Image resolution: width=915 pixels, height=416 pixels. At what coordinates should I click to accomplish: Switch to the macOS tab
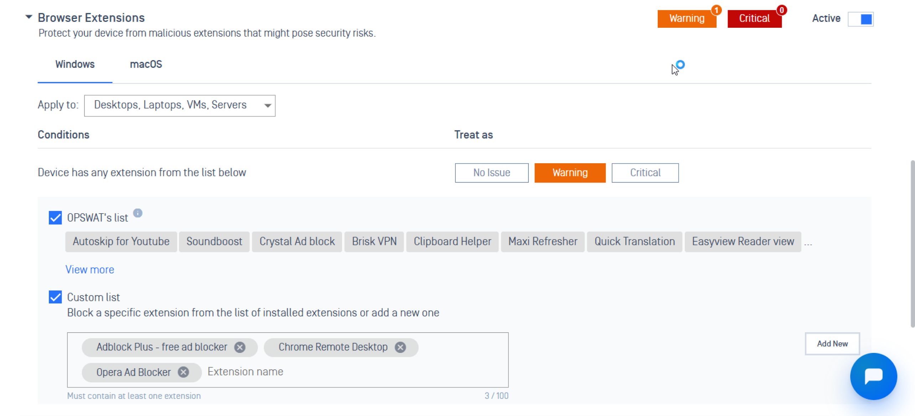[x=146, y=65]
